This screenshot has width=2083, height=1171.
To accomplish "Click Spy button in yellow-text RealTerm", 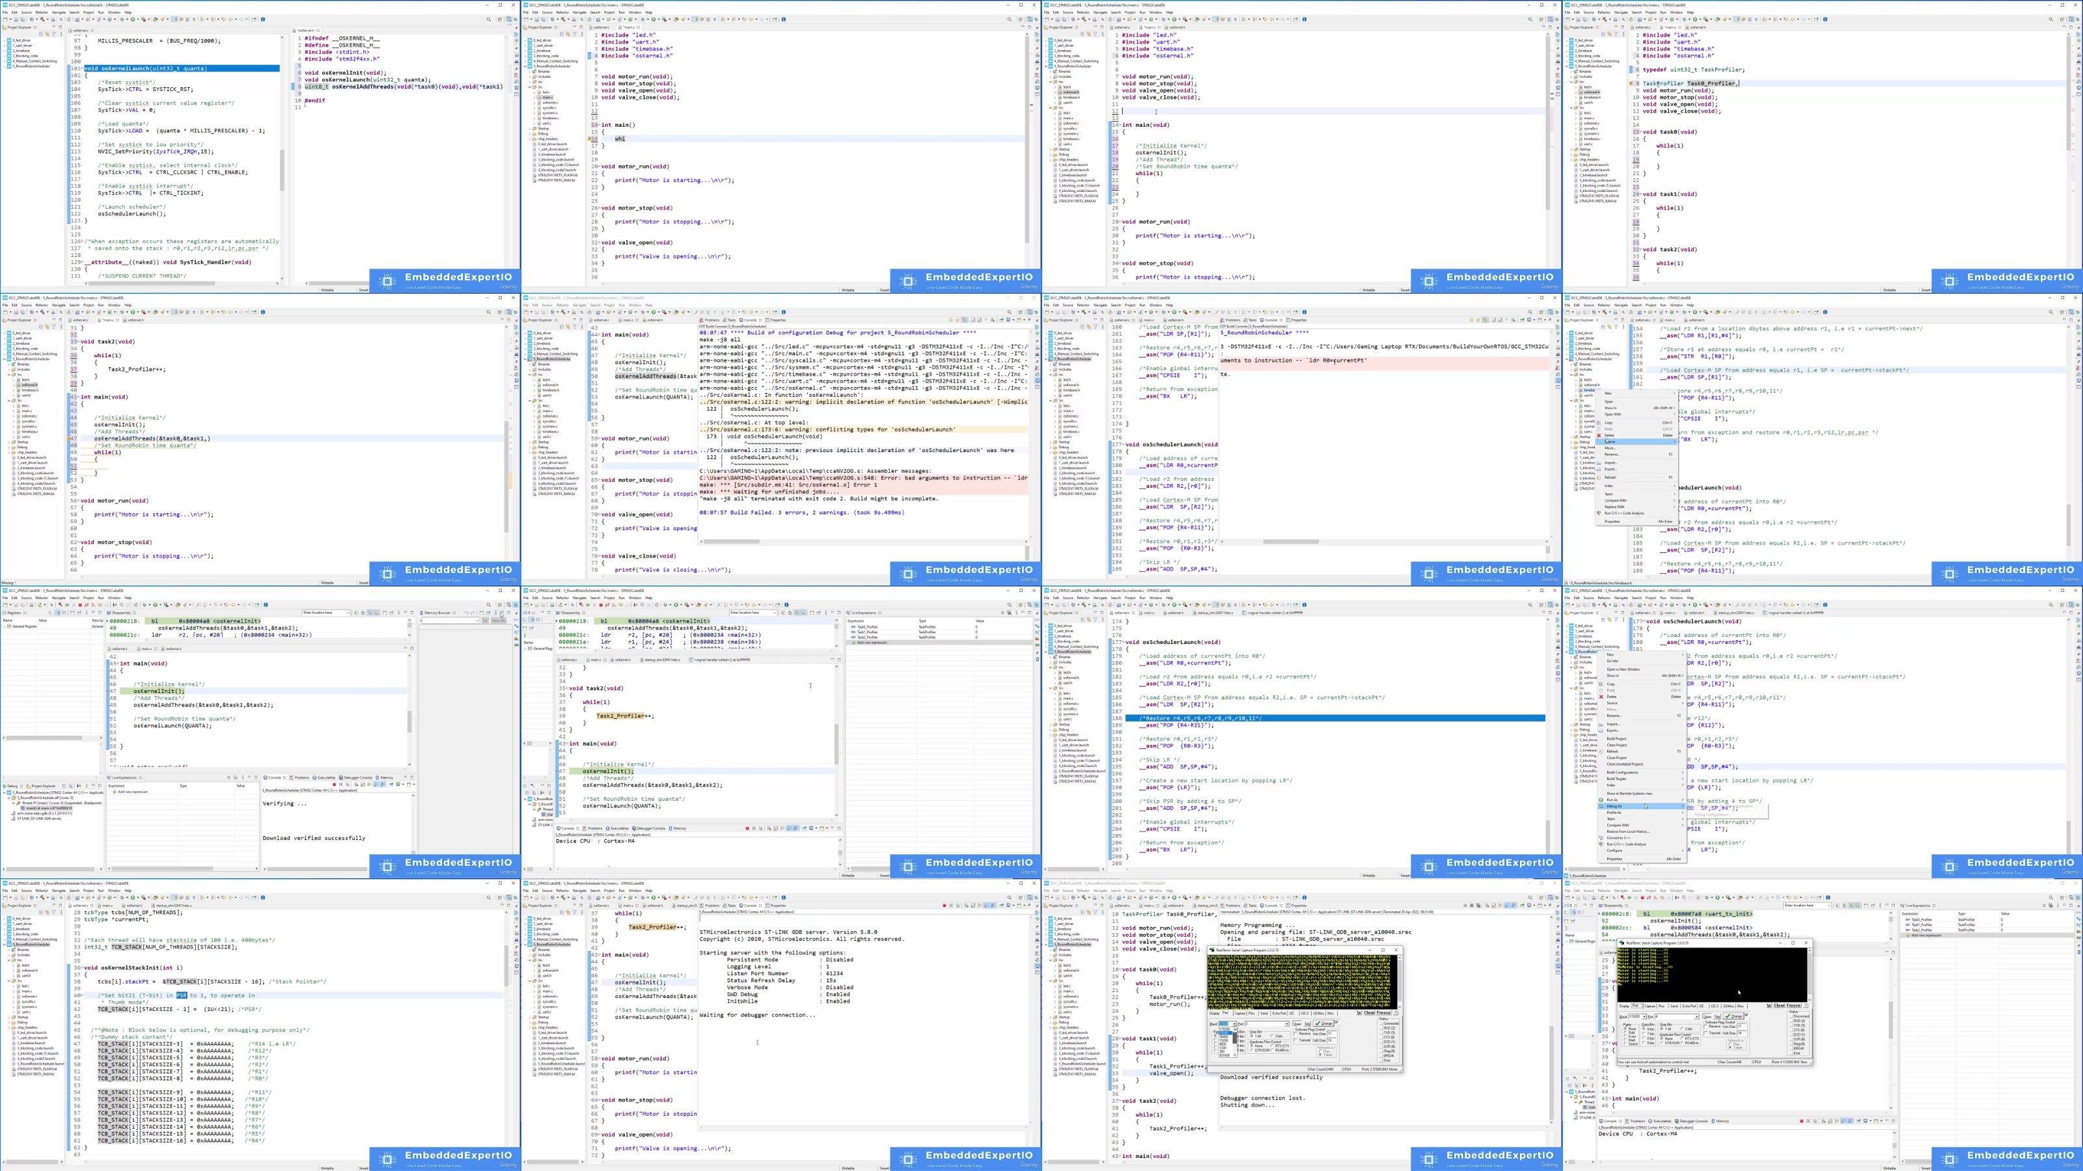I will tap(1308, 1025).
